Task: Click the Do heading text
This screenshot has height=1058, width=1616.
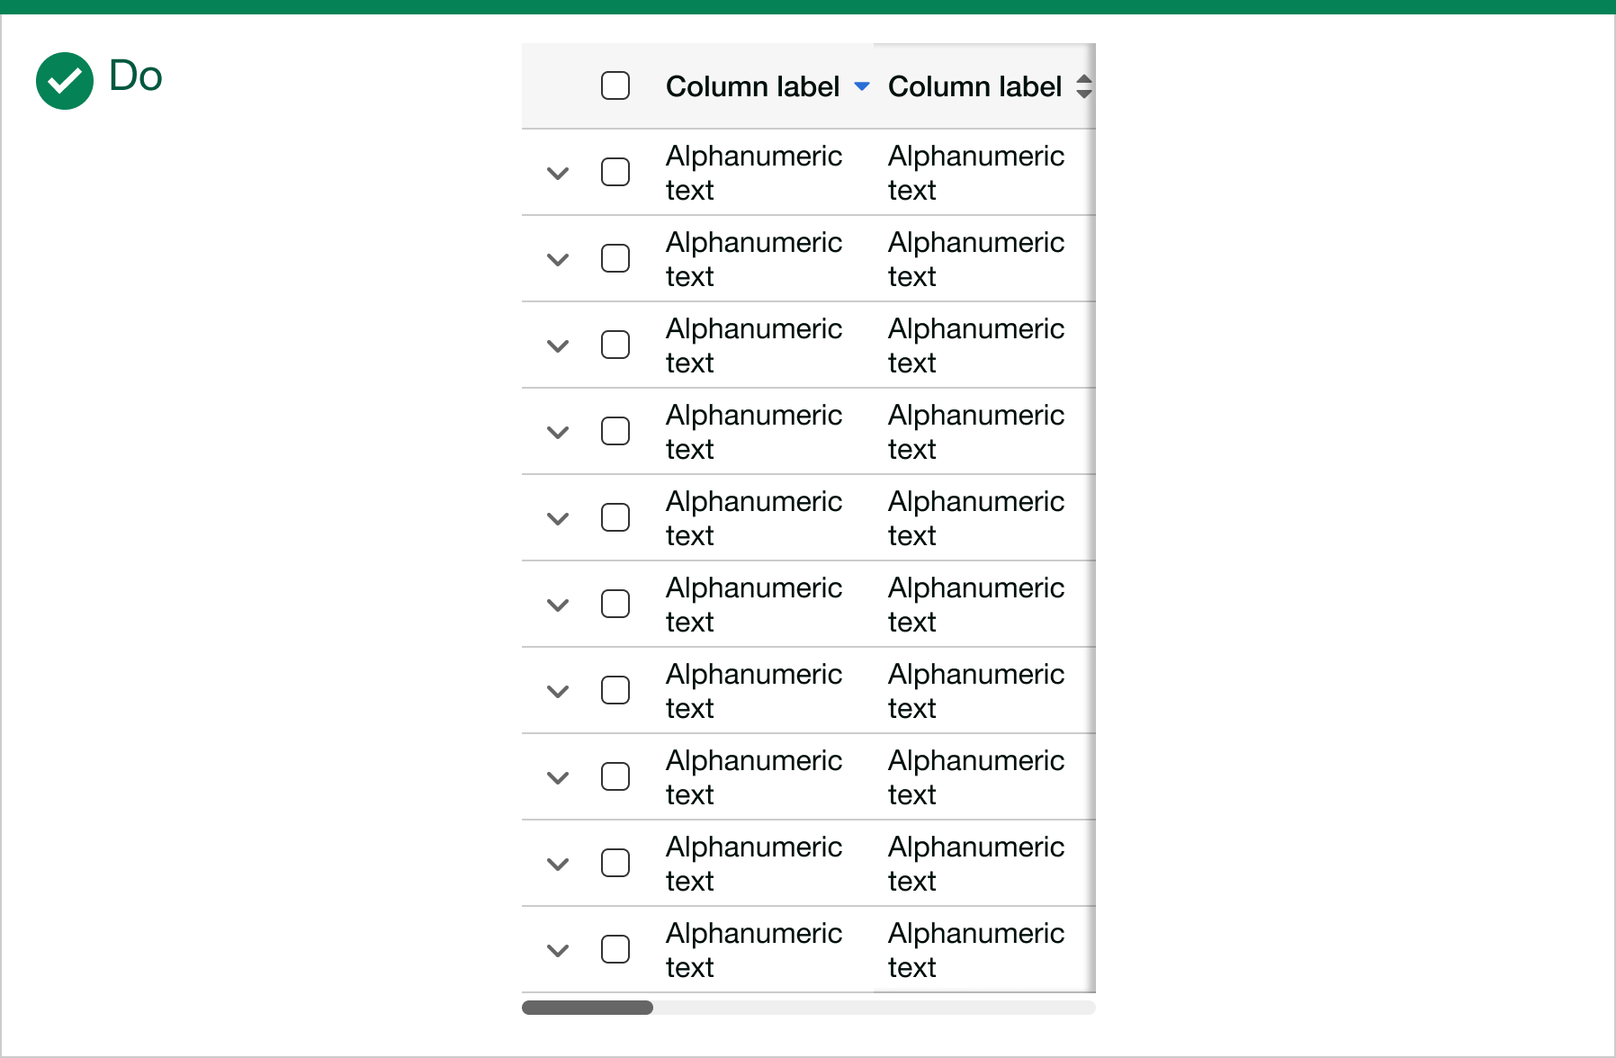Action: pos(136,76)
